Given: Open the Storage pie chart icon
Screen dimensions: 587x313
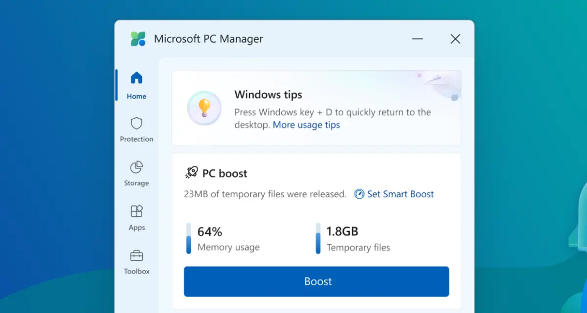Looking at the screenshot, I should (x=136, y=167).
